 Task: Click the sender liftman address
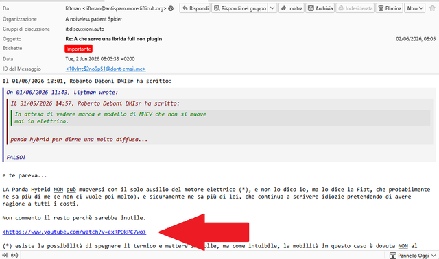(116, 8)
